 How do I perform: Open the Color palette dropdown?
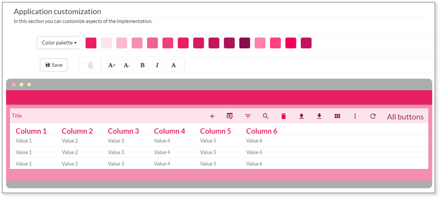pyautogui.click(x=58, y=43)
